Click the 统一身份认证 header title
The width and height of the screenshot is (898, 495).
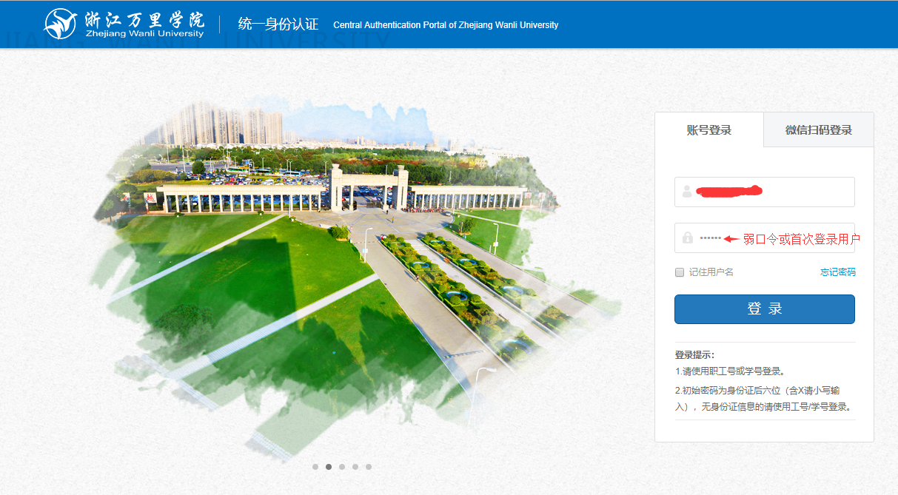pyautogui.click(x=278, y=24)
